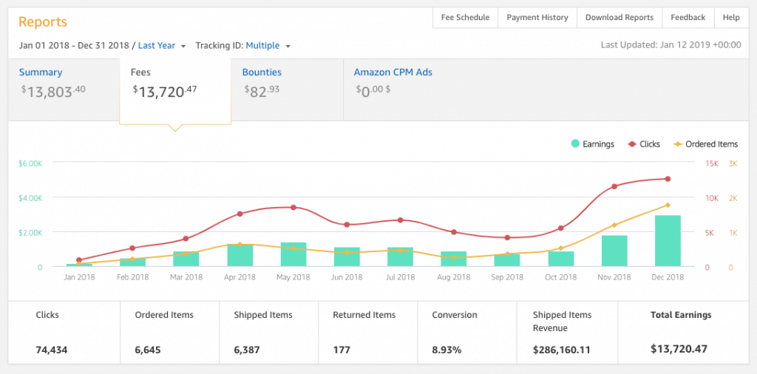
Task: Click the Dec 2018 earnings bar
Action: pyautogui.click(x=668, y=242)
